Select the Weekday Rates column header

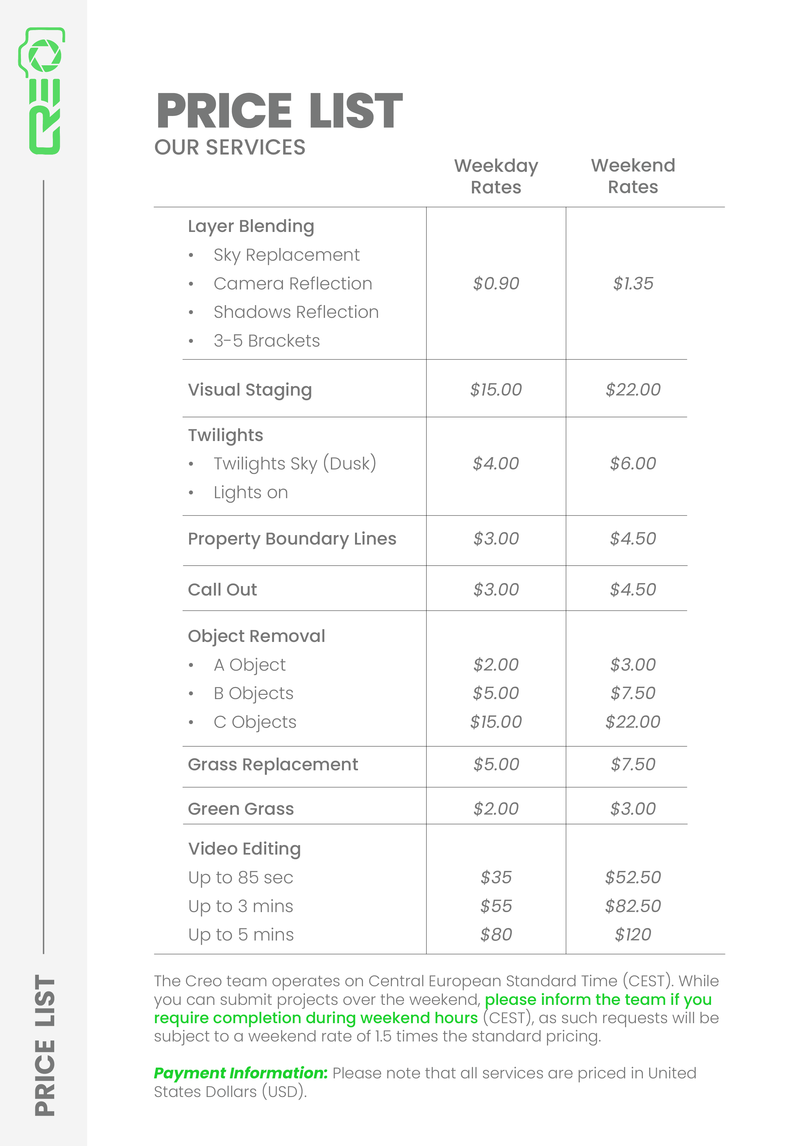[495, 176]
